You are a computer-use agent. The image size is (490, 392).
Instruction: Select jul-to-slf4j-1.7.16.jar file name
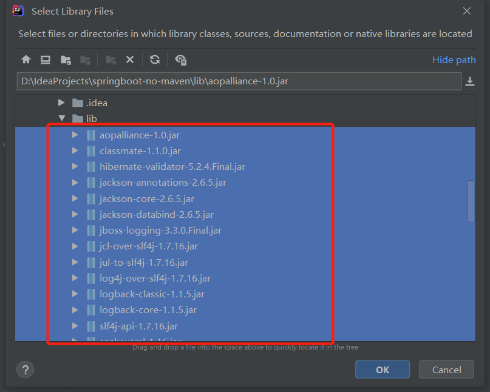tap(144, 263)
